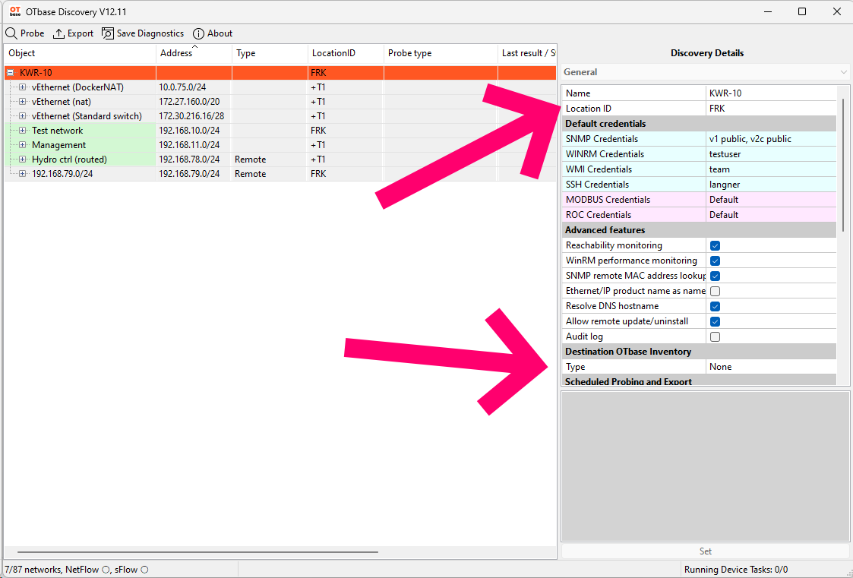The width and height of the screenshot is (853, 578).
Task: Click ROC Credentials Default value
Action: click(x=771, y=215)
